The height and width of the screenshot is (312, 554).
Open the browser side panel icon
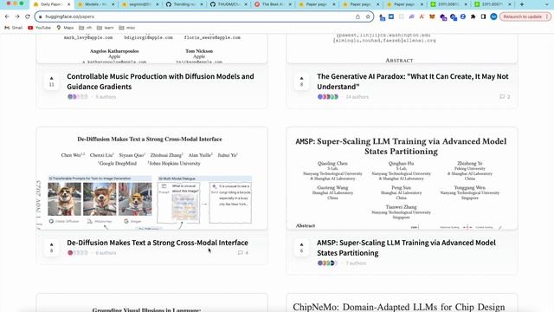tap(483, 16)
